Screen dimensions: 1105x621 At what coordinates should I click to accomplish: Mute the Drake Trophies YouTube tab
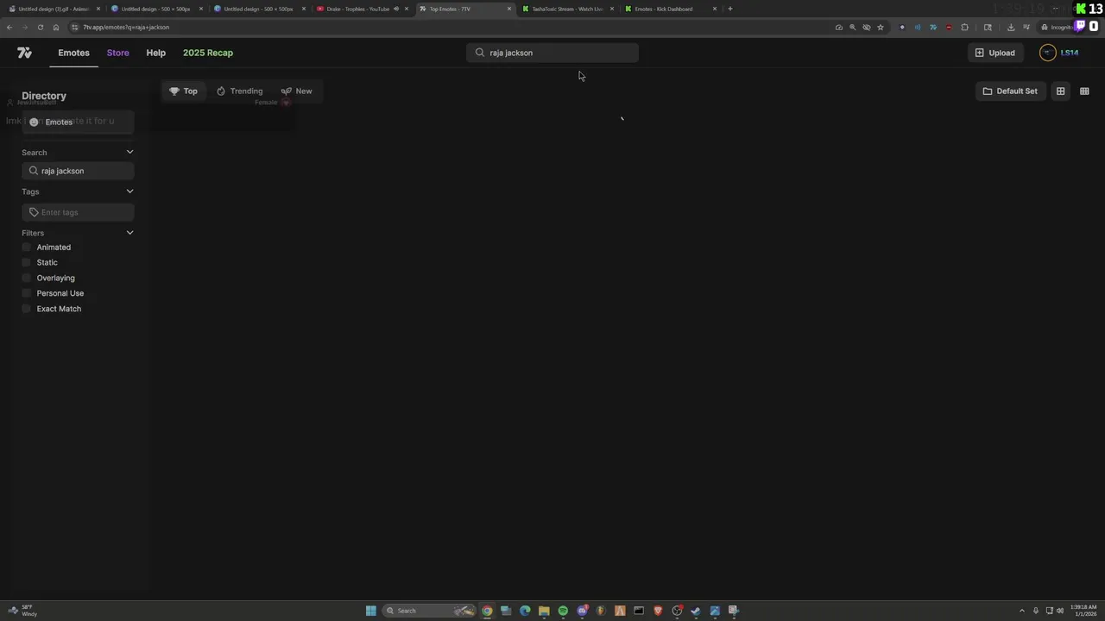click(396, 9)
